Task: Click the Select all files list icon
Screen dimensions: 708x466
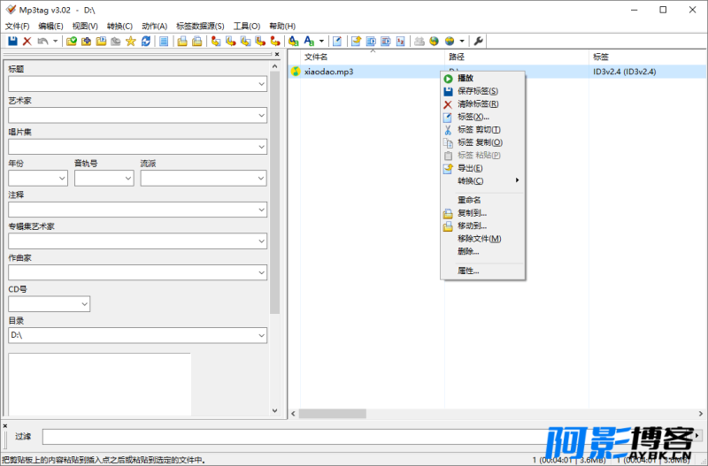Action: coord(164,41)
